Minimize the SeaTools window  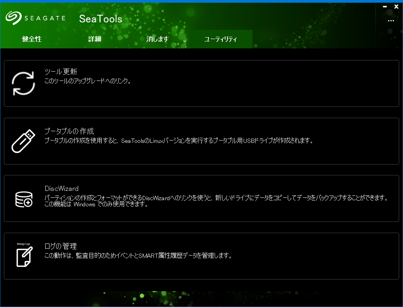point(385,7)
